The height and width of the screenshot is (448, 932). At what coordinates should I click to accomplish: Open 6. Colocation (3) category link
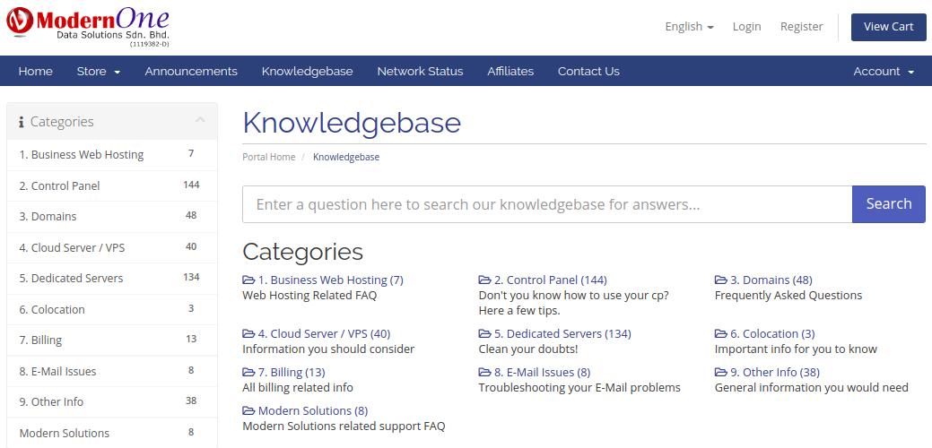(x=772, y=334)
